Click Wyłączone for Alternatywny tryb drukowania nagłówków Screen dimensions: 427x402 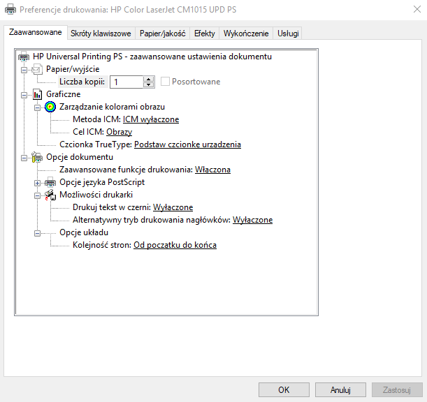point(253,220)
